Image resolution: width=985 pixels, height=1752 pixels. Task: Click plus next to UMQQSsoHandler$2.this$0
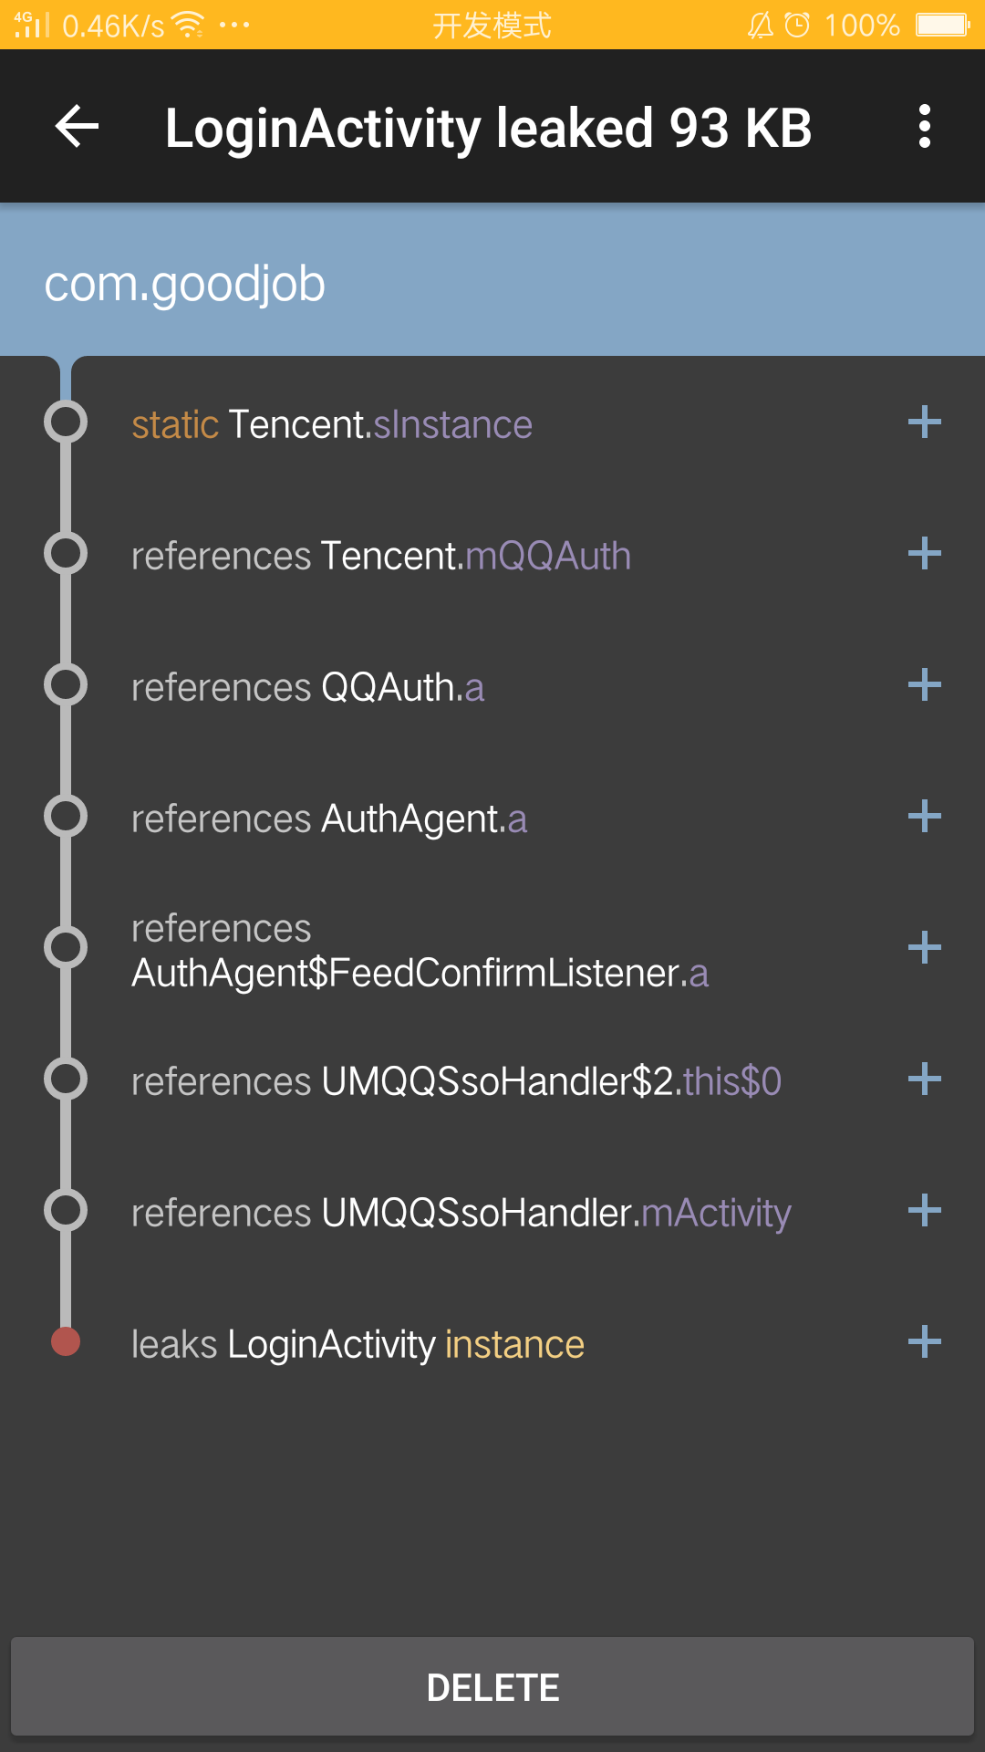(x=925, y=1079)
